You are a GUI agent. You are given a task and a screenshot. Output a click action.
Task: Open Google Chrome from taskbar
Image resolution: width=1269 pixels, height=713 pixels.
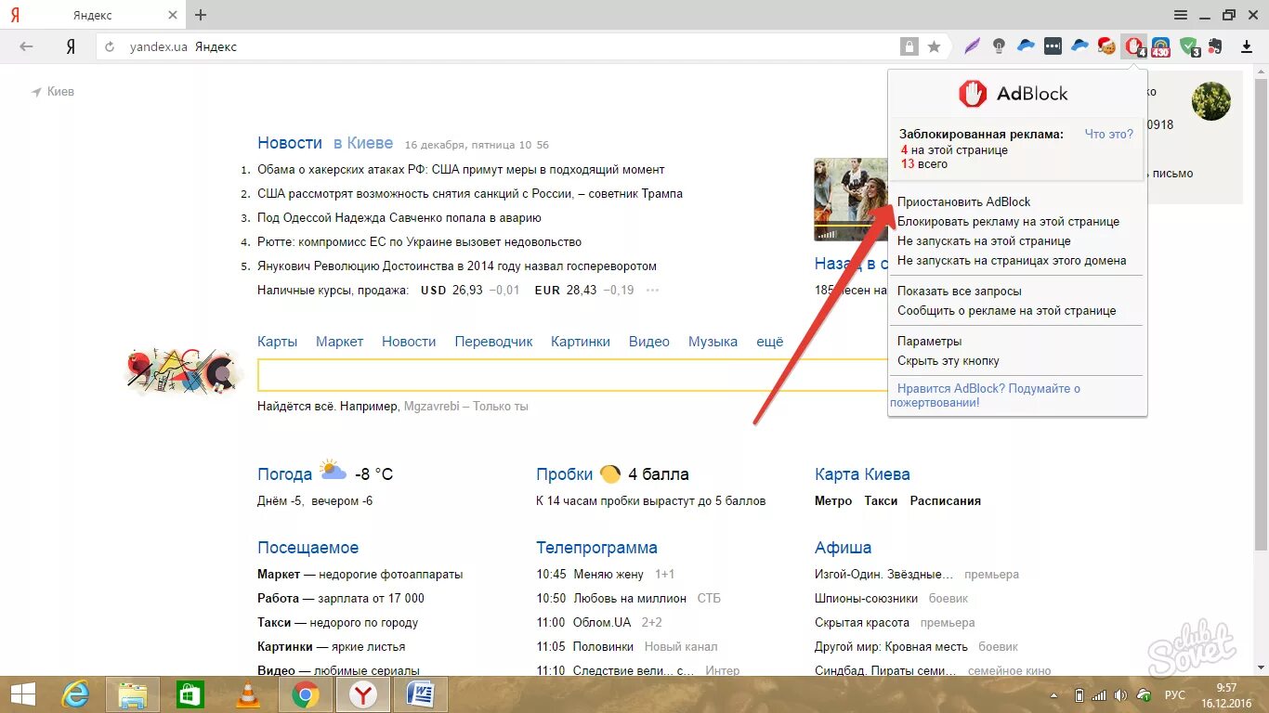306,694
